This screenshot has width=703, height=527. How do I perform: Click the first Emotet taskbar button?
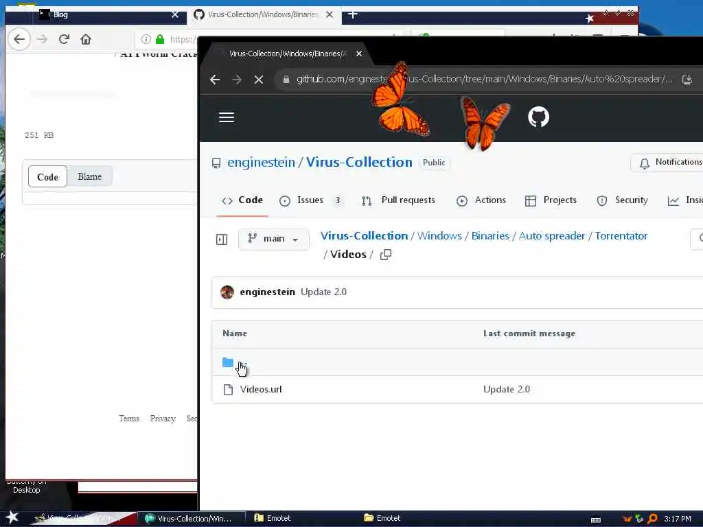273,519
